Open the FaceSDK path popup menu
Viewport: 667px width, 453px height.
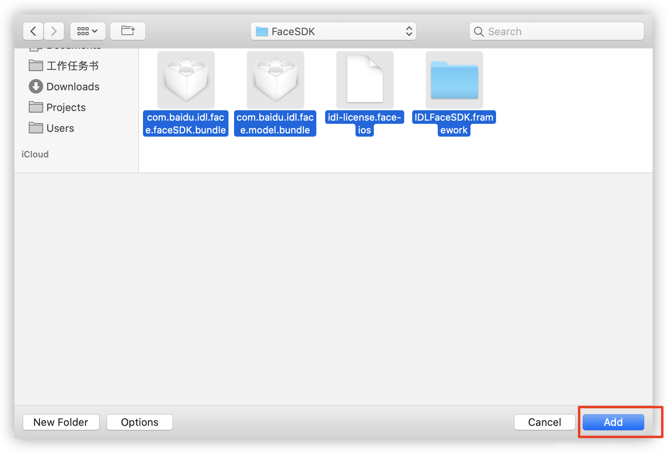(x=333, y=31)
